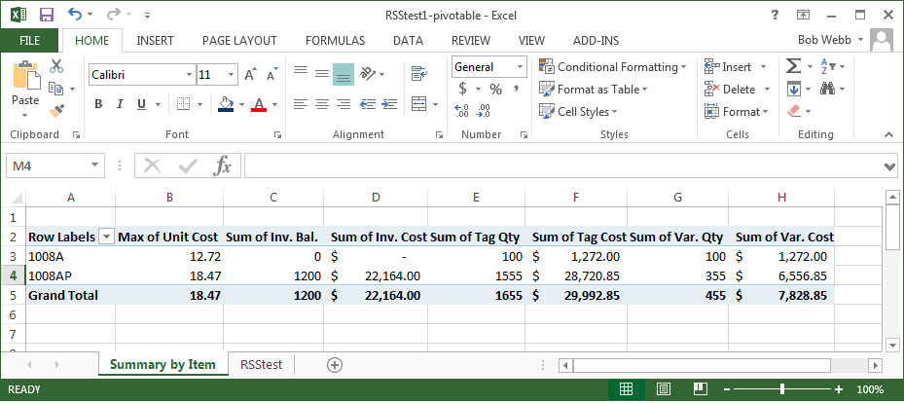Switch to the RSStest sheet tab
Viewport: 904px width, 403px height.
(261, 364)
